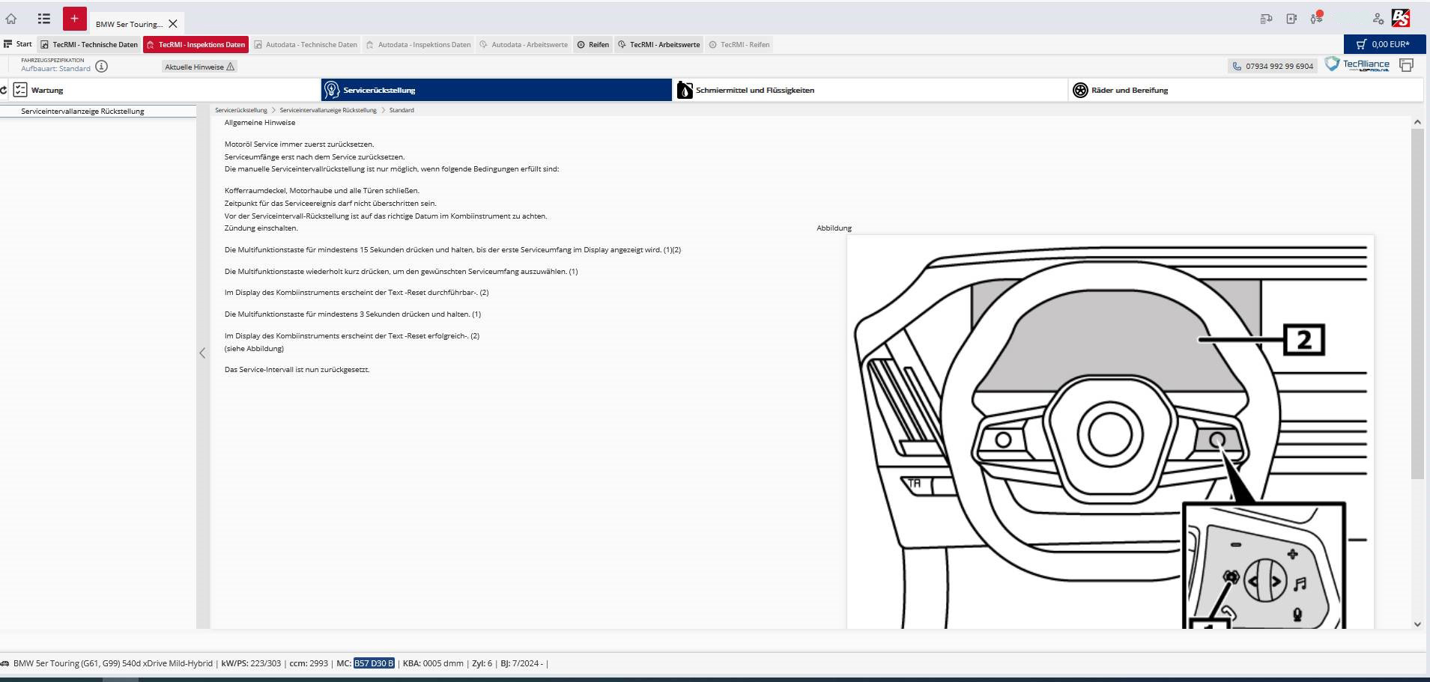Image resolution: width=1430 pixels, height=682 pixels.
Task: Open user settings icon in top bar
Action: coord(1378,19)
